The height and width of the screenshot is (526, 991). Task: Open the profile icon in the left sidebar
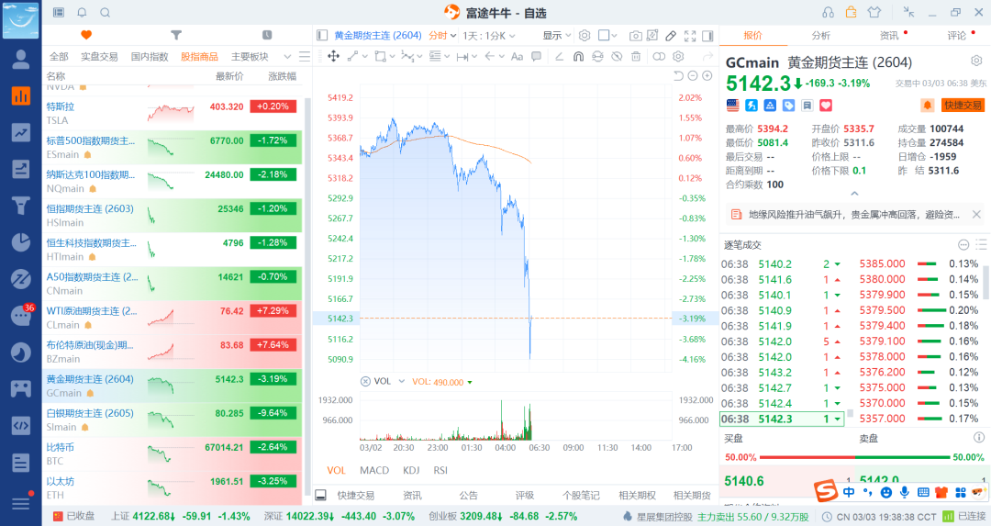[x=21, y=60]
